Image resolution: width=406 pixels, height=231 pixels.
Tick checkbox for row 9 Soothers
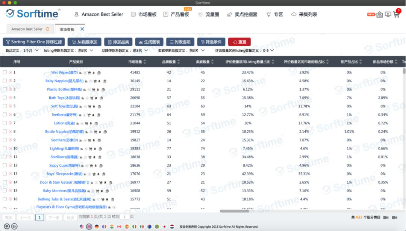[5, 140]
